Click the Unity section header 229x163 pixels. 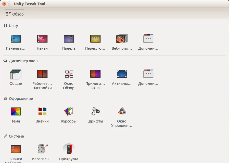coord(11,26)
